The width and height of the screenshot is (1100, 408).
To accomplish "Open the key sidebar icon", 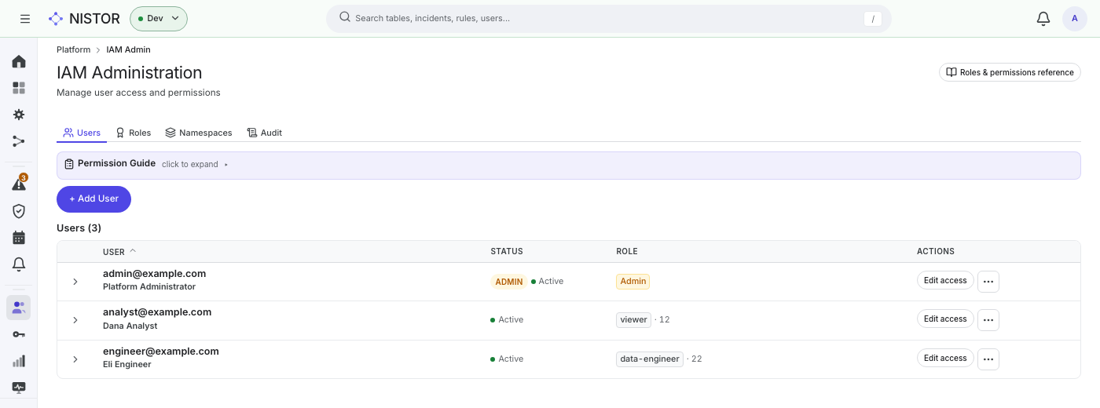I will (x=19, y=334).
